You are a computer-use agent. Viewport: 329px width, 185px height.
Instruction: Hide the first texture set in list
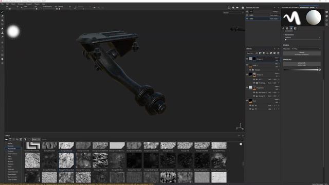(247, 15)
